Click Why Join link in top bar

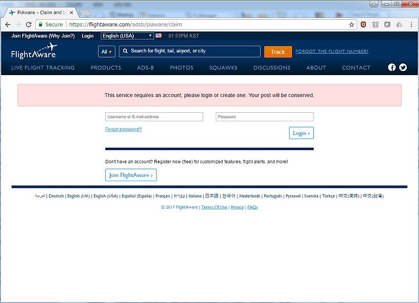[62, 36]
